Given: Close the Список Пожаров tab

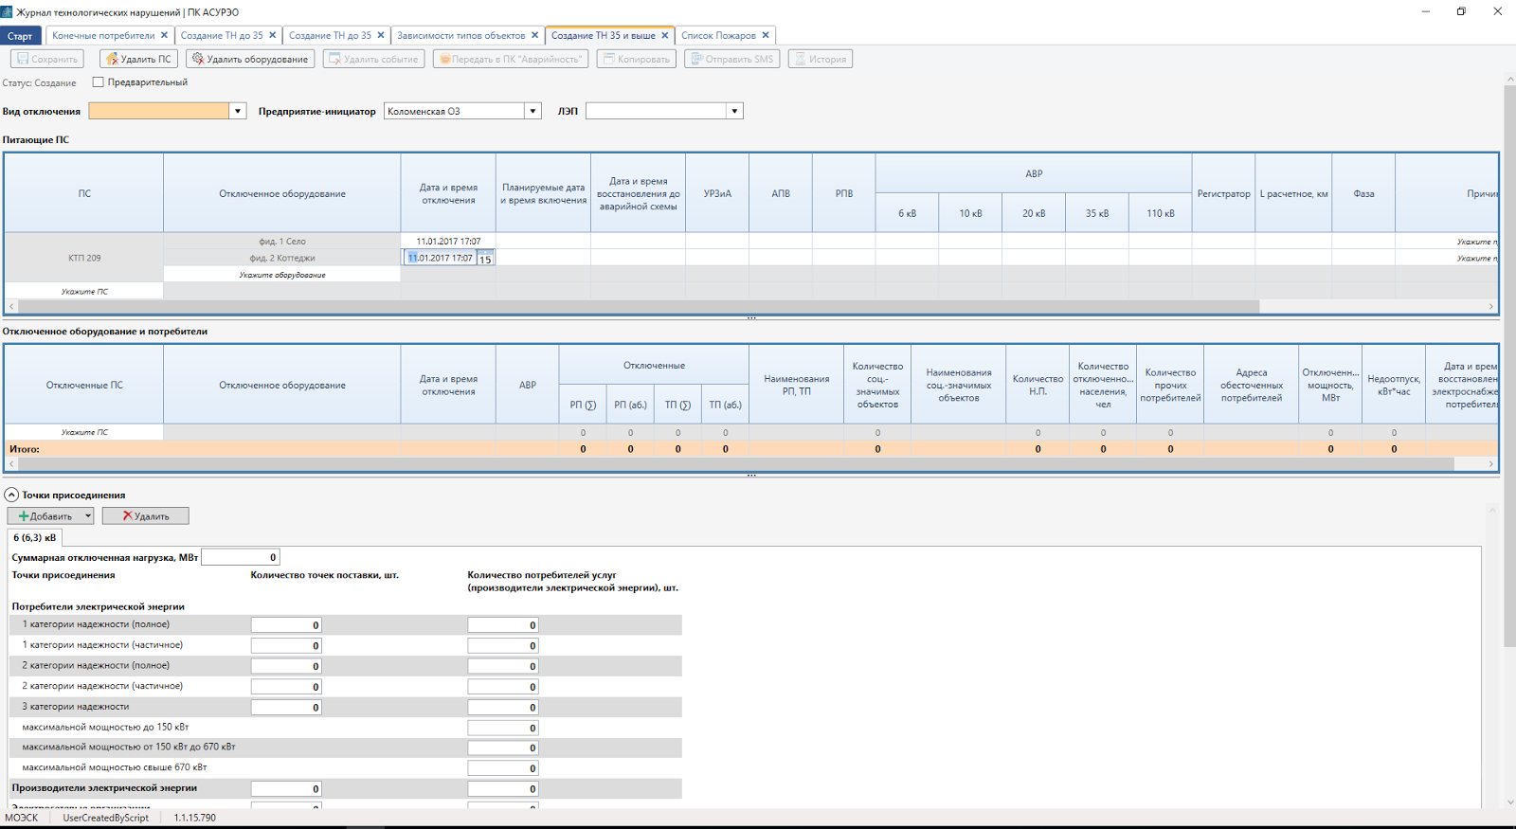Looking at the screenshot, I should tap(766, 35).
